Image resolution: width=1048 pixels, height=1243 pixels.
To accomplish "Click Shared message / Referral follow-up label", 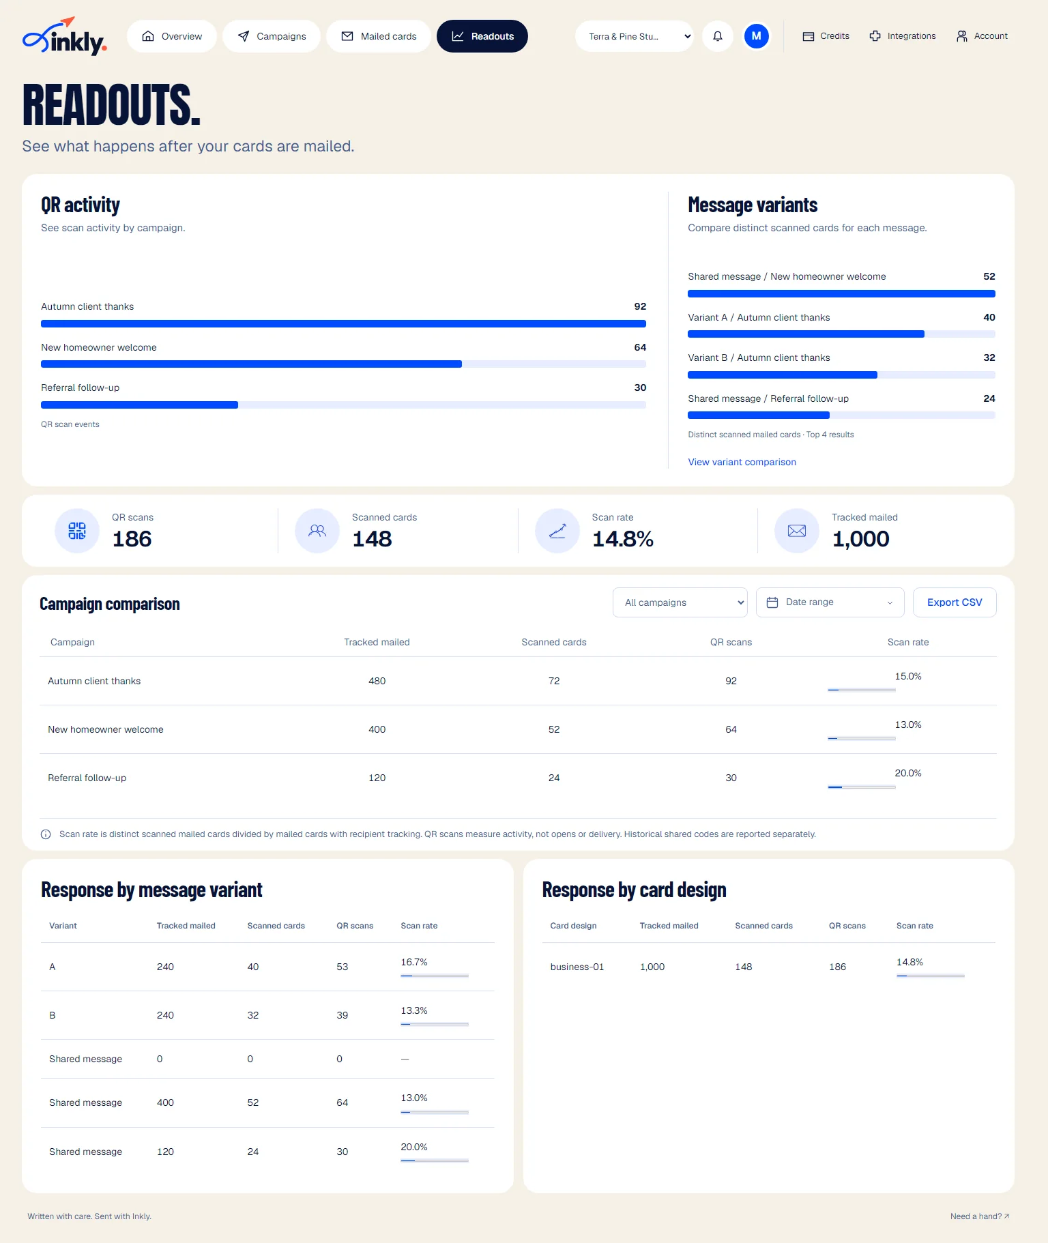I will tap(768, 398).
